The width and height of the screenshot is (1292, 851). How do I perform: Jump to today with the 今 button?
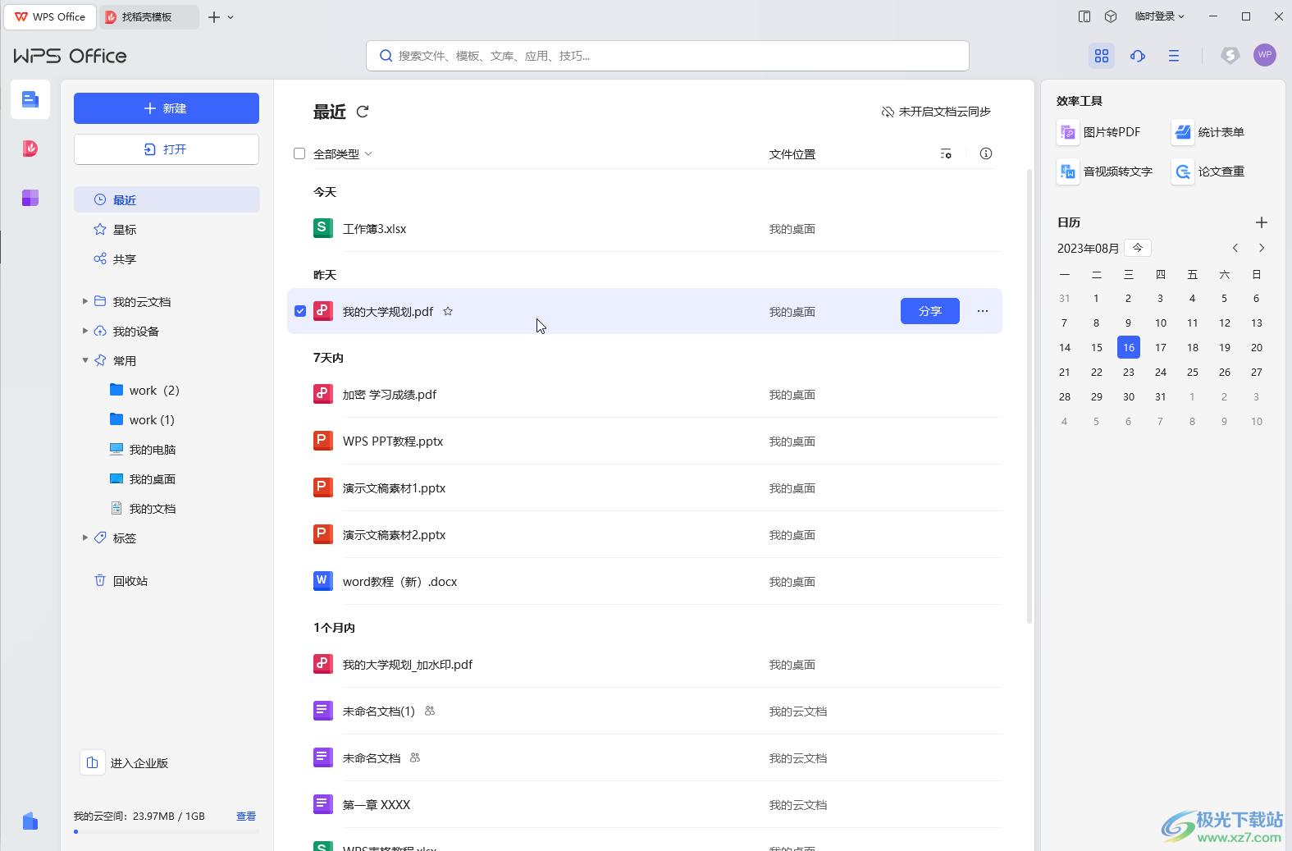1138,248
